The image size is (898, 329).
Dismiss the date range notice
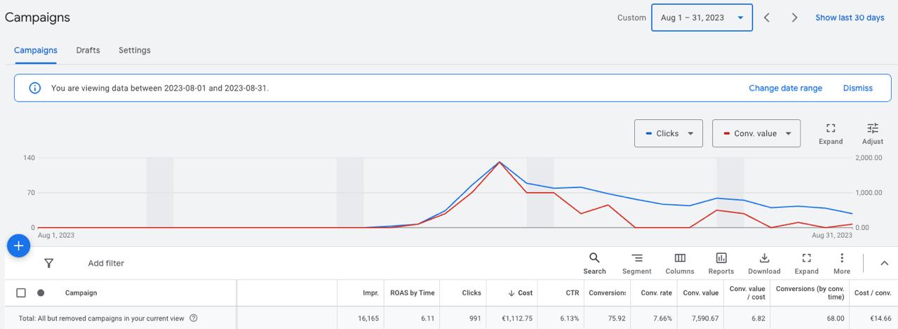tap(857, 88)
